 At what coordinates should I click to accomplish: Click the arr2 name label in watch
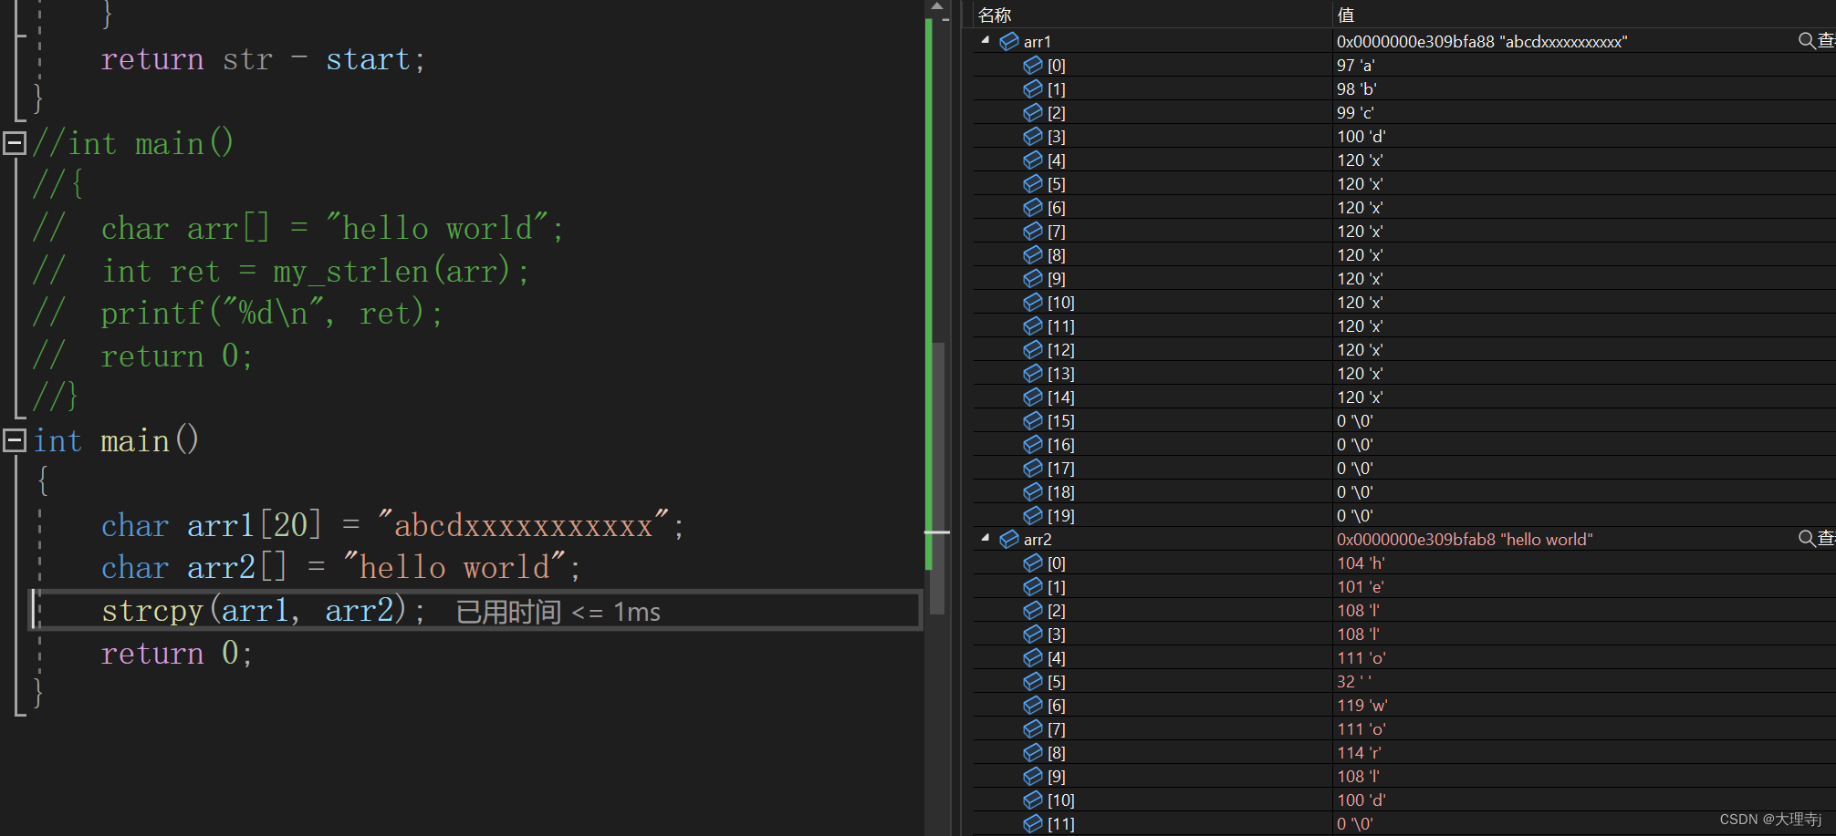click(1038, 540)
